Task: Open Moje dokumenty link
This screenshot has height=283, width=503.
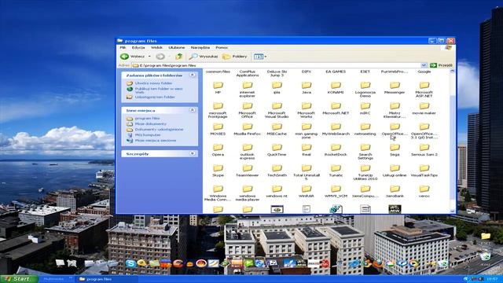Action: (x=150, y=124)
